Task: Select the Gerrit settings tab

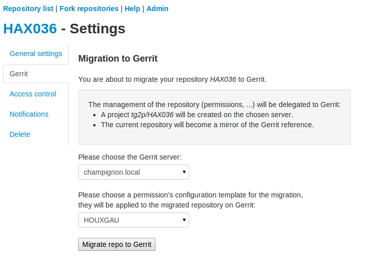Action: click(x=36, y=74)
